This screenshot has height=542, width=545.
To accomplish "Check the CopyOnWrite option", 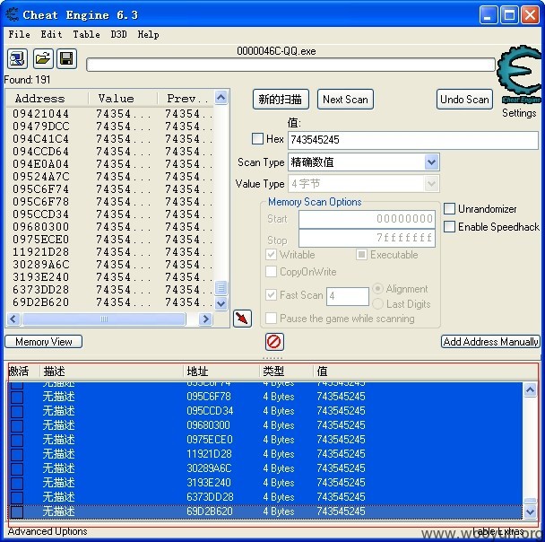I will coord(271,271).
